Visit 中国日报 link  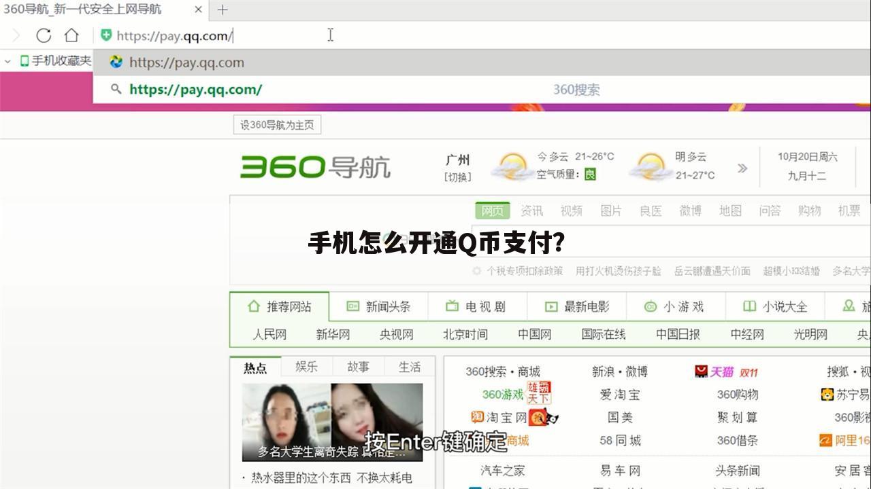coord(678,334)
